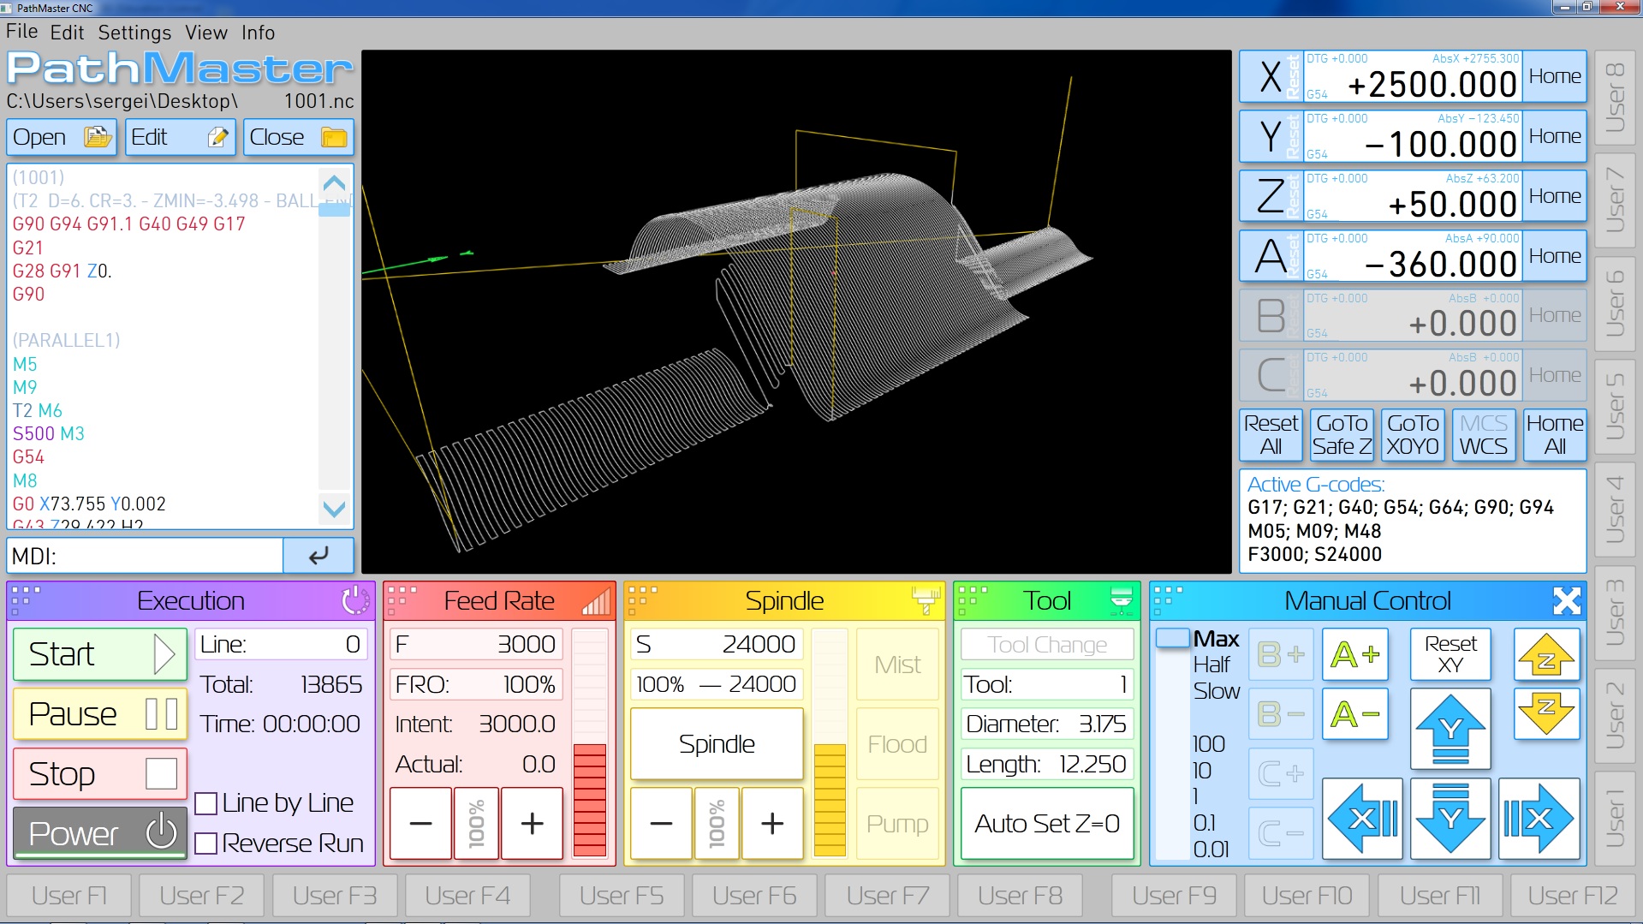The image size is (1643, 924).
Task: Open the File menu
Action: pos(22,33)
